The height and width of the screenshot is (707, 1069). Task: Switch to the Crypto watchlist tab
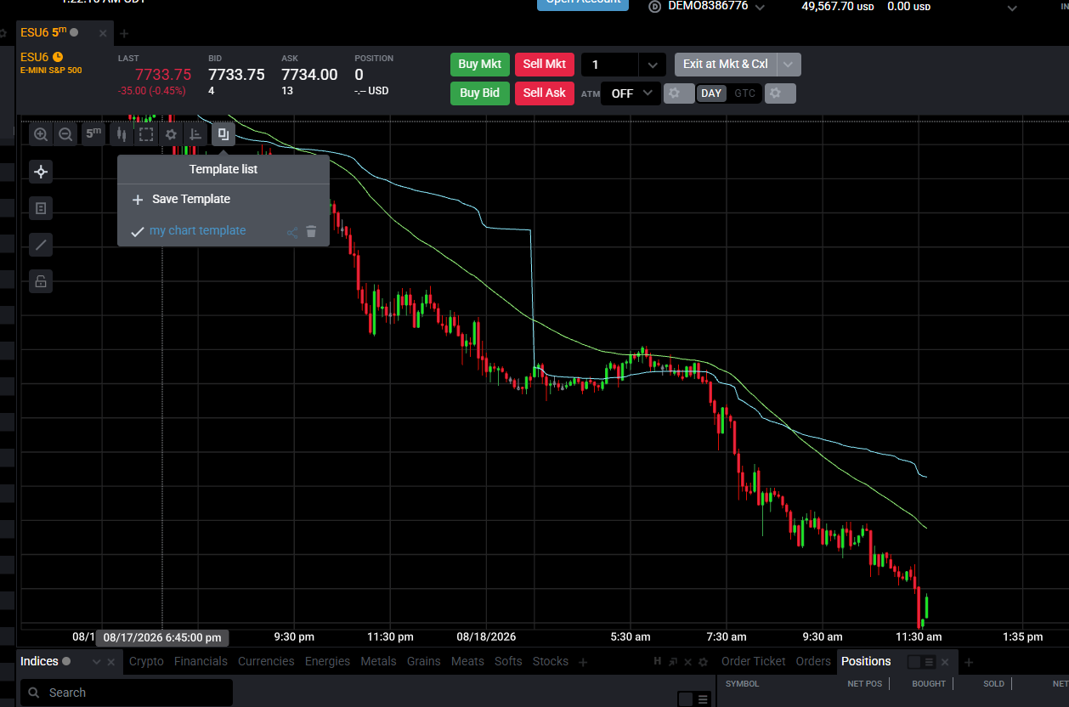pos(146,661)
